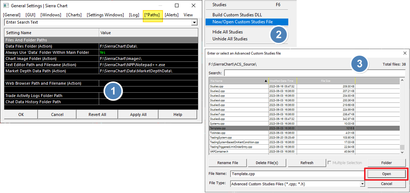Click the Sierra Chart title bar app icon
The width and height of the screenshot is (410, 193).
pyautogui.click(x=6, y=5)
